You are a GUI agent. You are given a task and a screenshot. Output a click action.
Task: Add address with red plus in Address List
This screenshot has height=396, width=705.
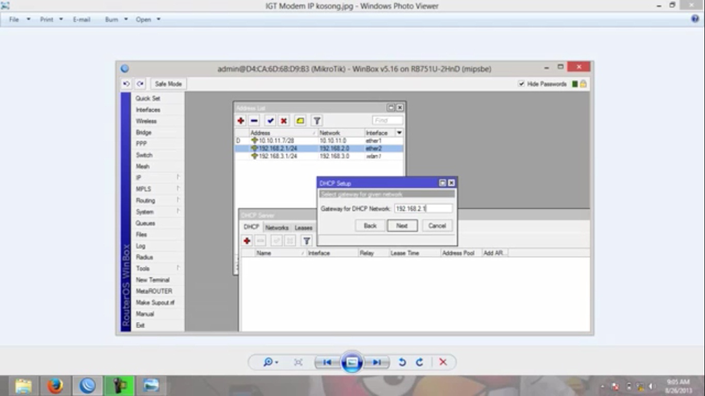[x=241, y=121]
